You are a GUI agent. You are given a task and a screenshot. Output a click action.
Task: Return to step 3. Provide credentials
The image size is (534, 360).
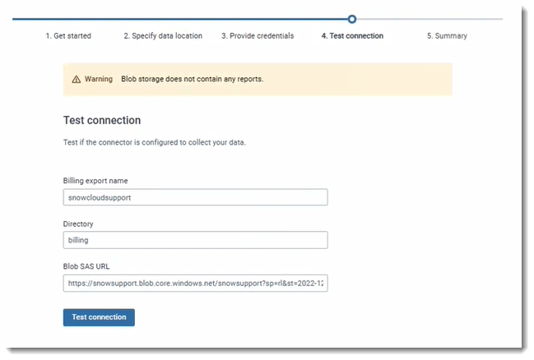click(258, 35)
